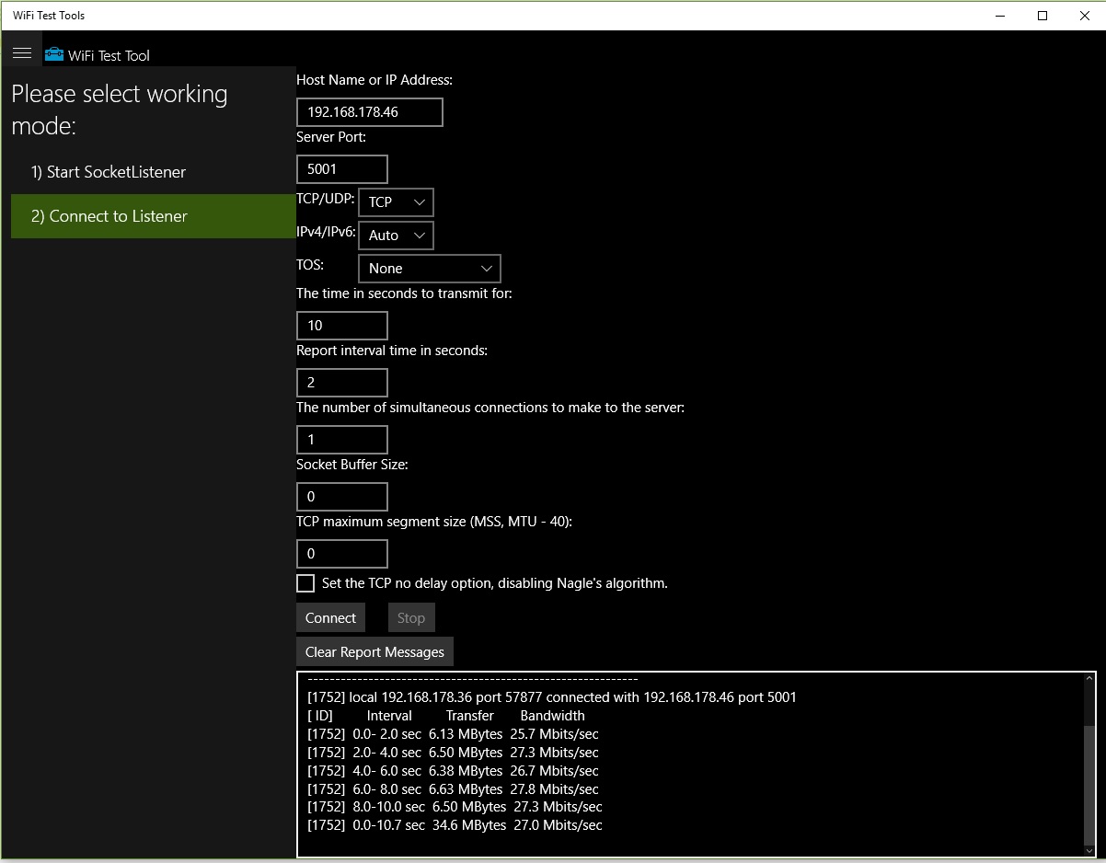Image resolution: width=1106 pixels, height=863 pixels.
Task: Click the Connect button
Action: tap(330, 618)
